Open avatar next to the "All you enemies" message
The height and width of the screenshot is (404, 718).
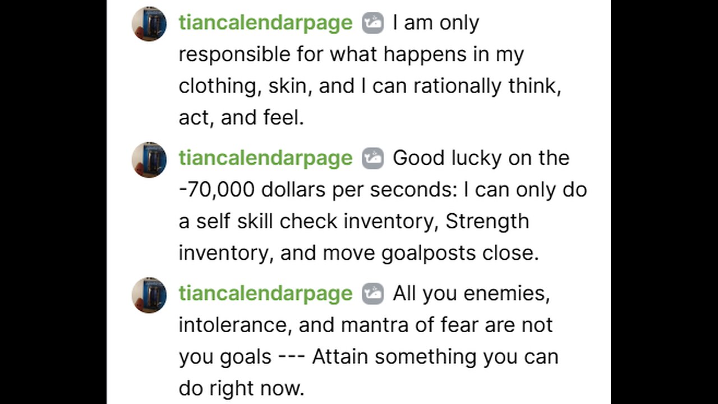pos(149,295)
